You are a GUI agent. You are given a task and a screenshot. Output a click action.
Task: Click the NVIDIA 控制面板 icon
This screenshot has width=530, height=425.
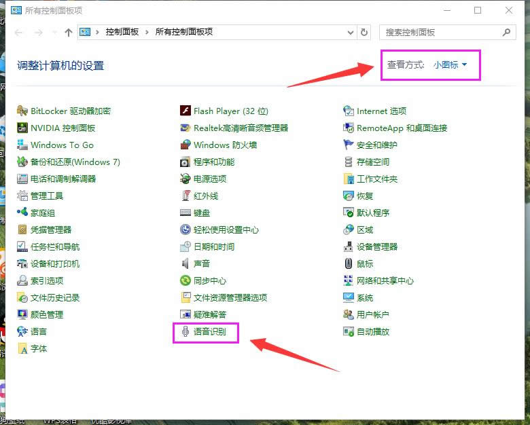click(23, 128)
